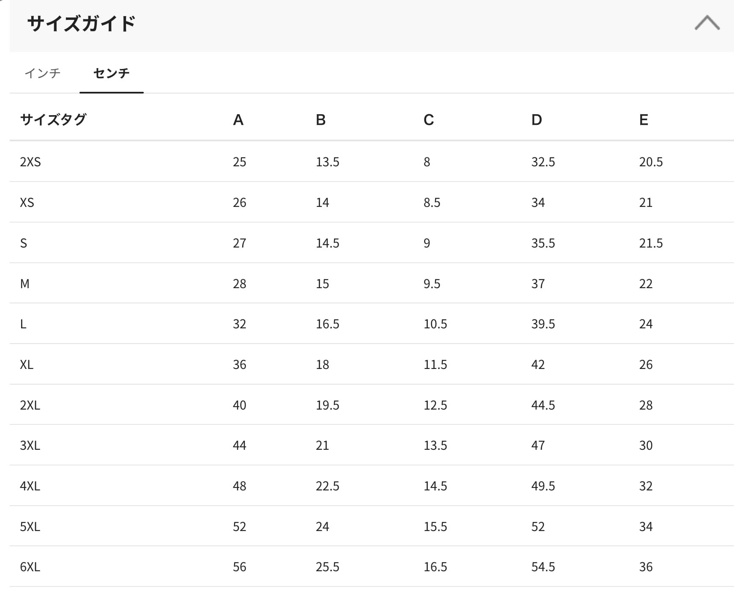Switch to the インチ tab
The image size is (734, 611).
coord(43,73)
